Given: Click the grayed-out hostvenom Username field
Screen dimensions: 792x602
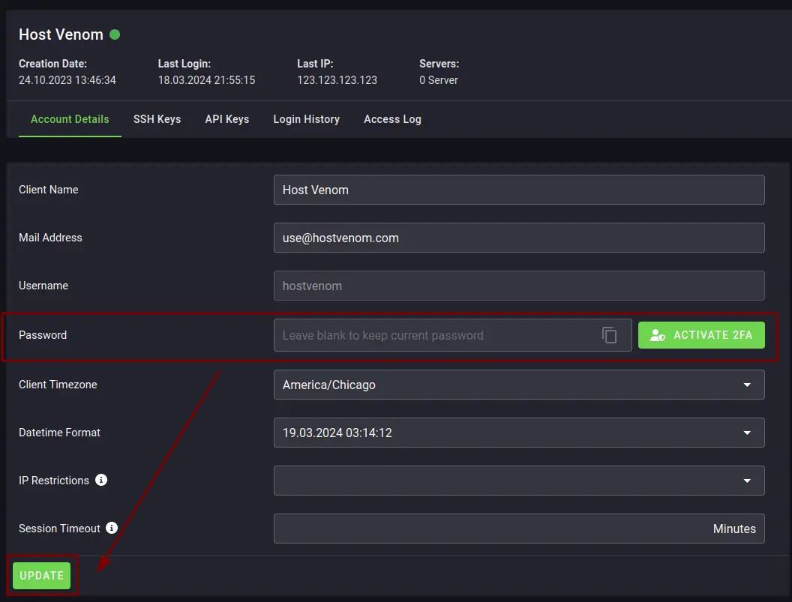Looking at the screenshot, I should point(519,286).
